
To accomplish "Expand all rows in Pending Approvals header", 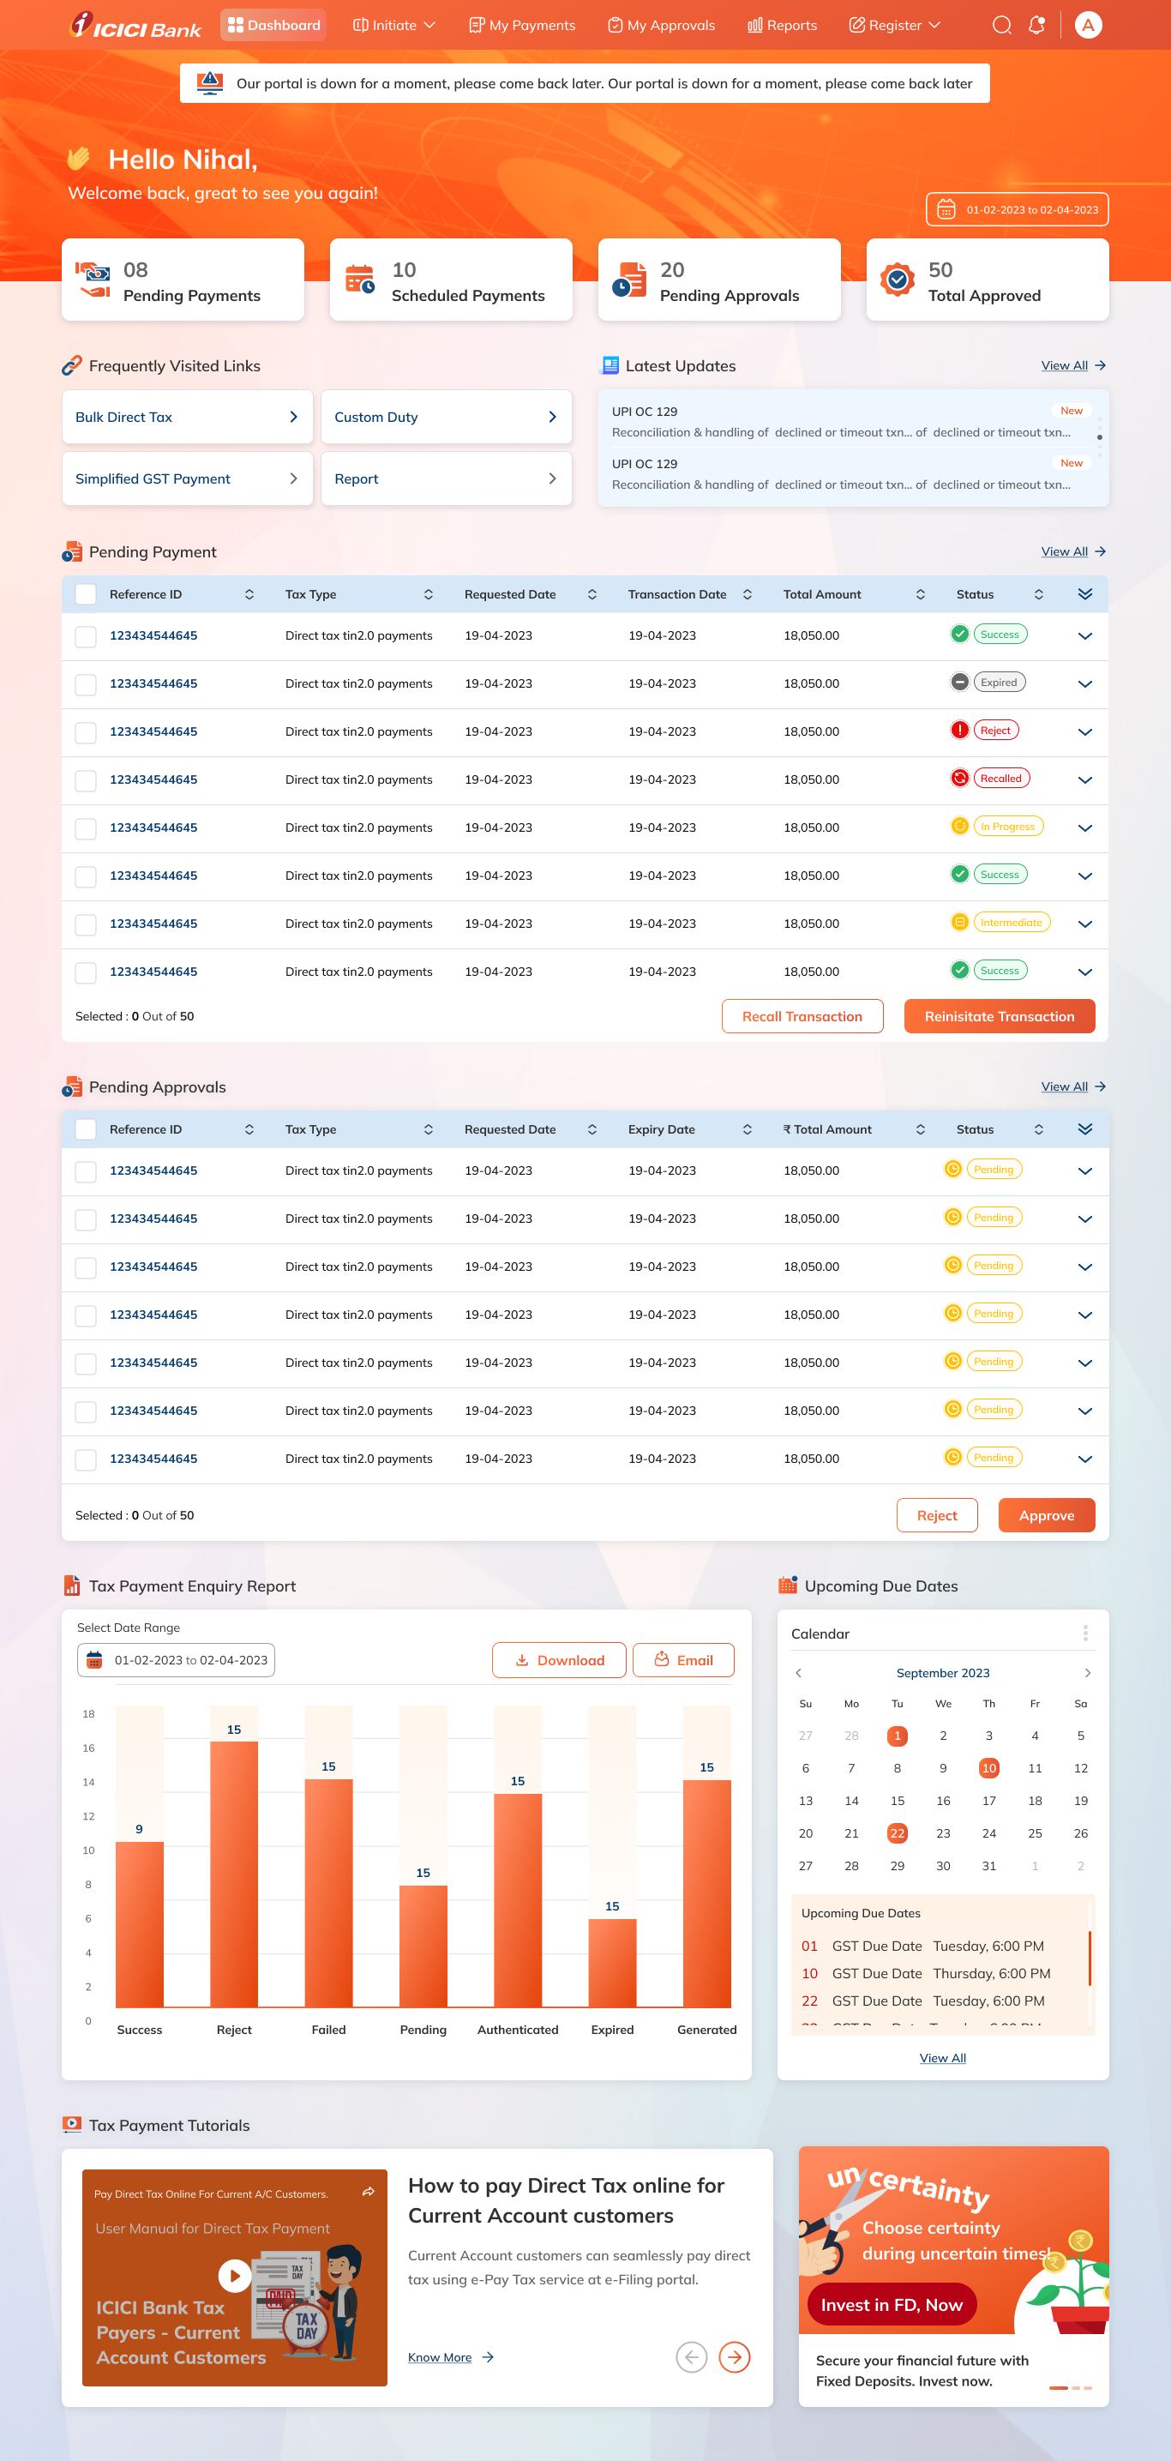I will 1085,1129.
